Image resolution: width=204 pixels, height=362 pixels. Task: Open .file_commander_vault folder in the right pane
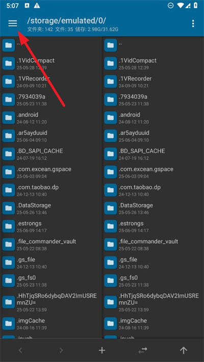[153, 244]
